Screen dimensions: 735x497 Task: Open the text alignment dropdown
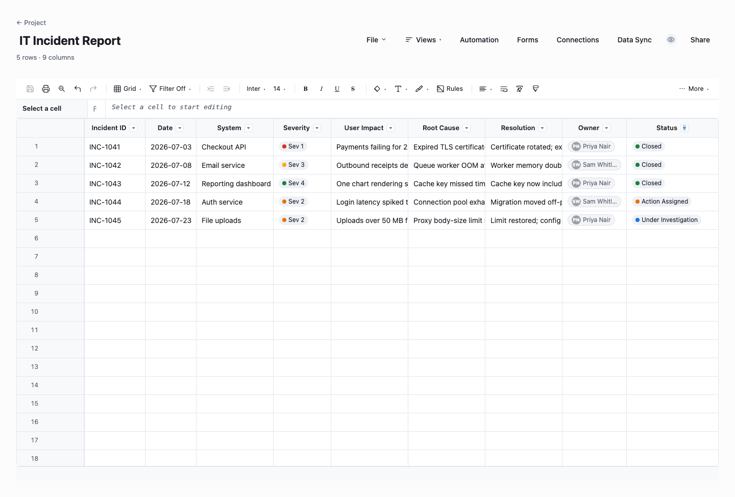coord(485,89)
